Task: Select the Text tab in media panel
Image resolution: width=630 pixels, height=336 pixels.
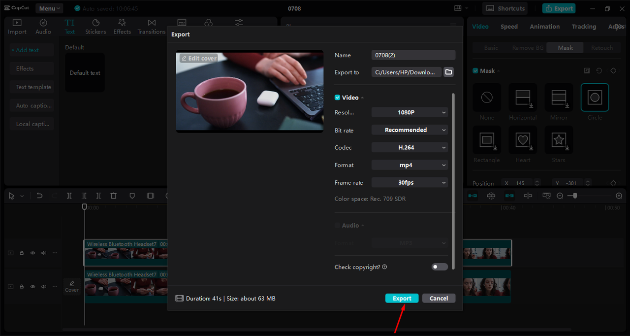Action: click(x=70, y=27)
